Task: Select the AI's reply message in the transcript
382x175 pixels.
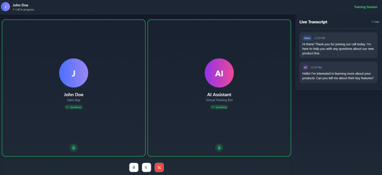Action: click(338, 76)
